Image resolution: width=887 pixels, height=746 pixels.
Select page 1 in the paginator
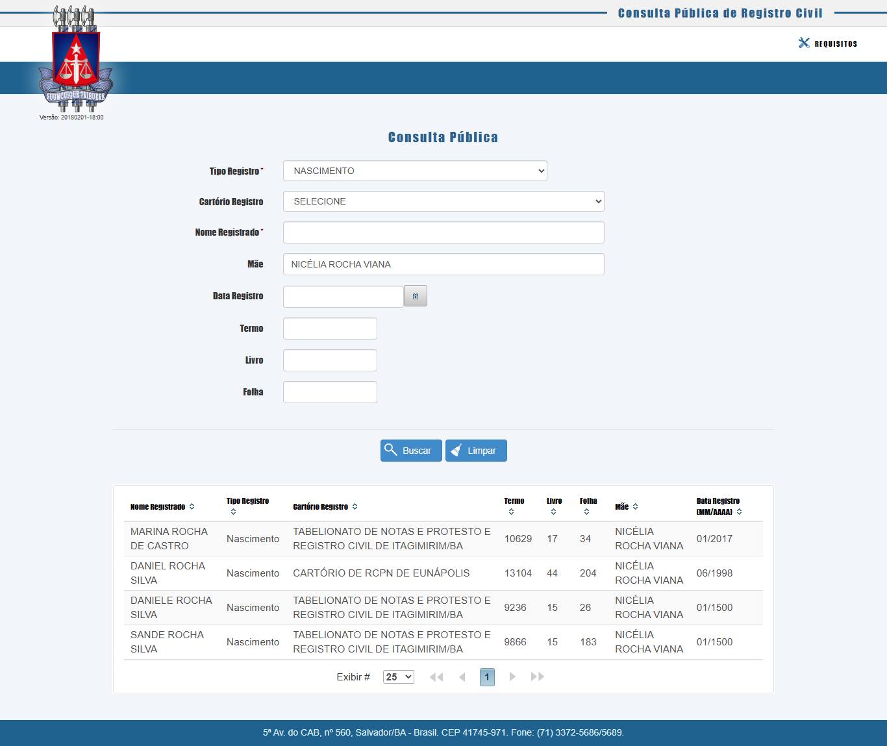[x=487, y=677]
